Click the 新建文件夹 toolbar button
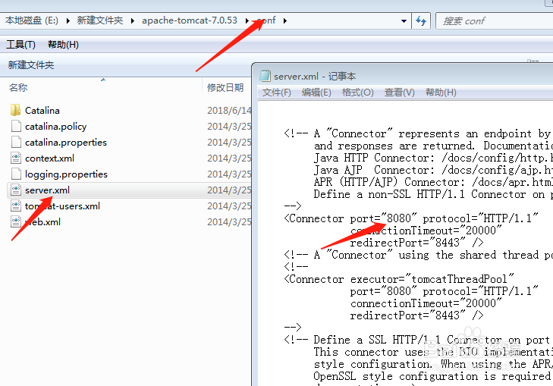 coord(31,65)
